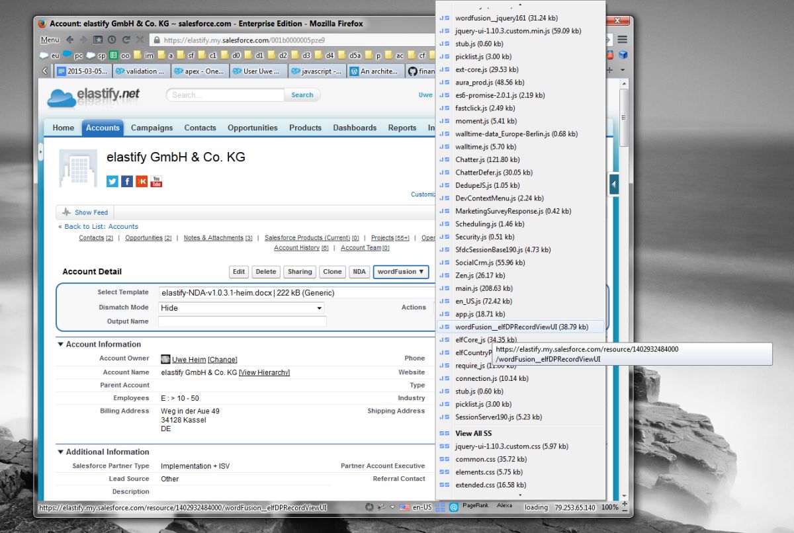Click the Sharing button
794x533 pixels.
[300, 272]
